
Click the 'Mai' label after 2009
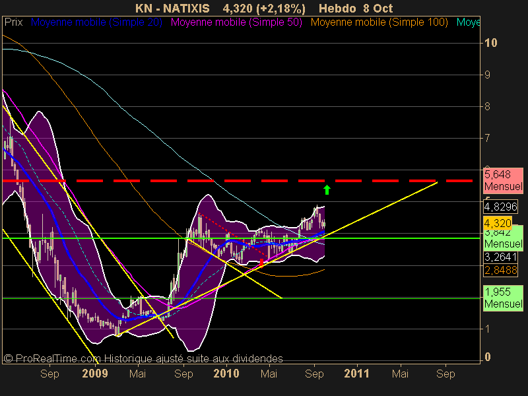pos(137,374)
